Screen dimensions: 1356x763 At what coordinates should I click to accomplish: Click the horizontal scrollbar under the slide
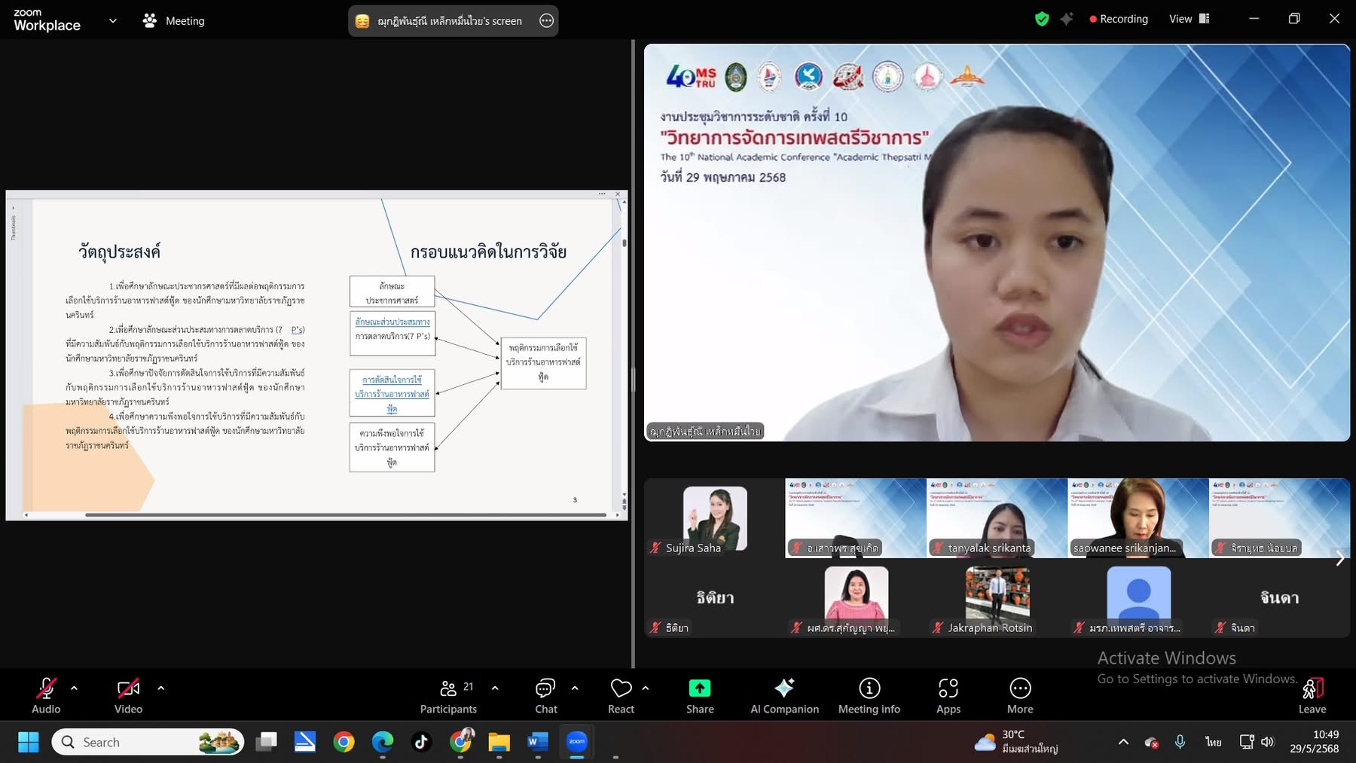[x=345, y=515]
